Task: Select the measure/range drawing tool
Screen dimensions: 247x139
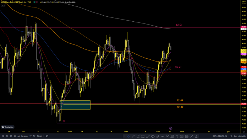Action: 138,136
